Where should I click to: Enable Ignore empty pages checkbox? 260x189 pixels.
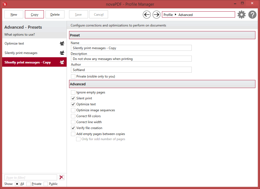pos(73,92)
